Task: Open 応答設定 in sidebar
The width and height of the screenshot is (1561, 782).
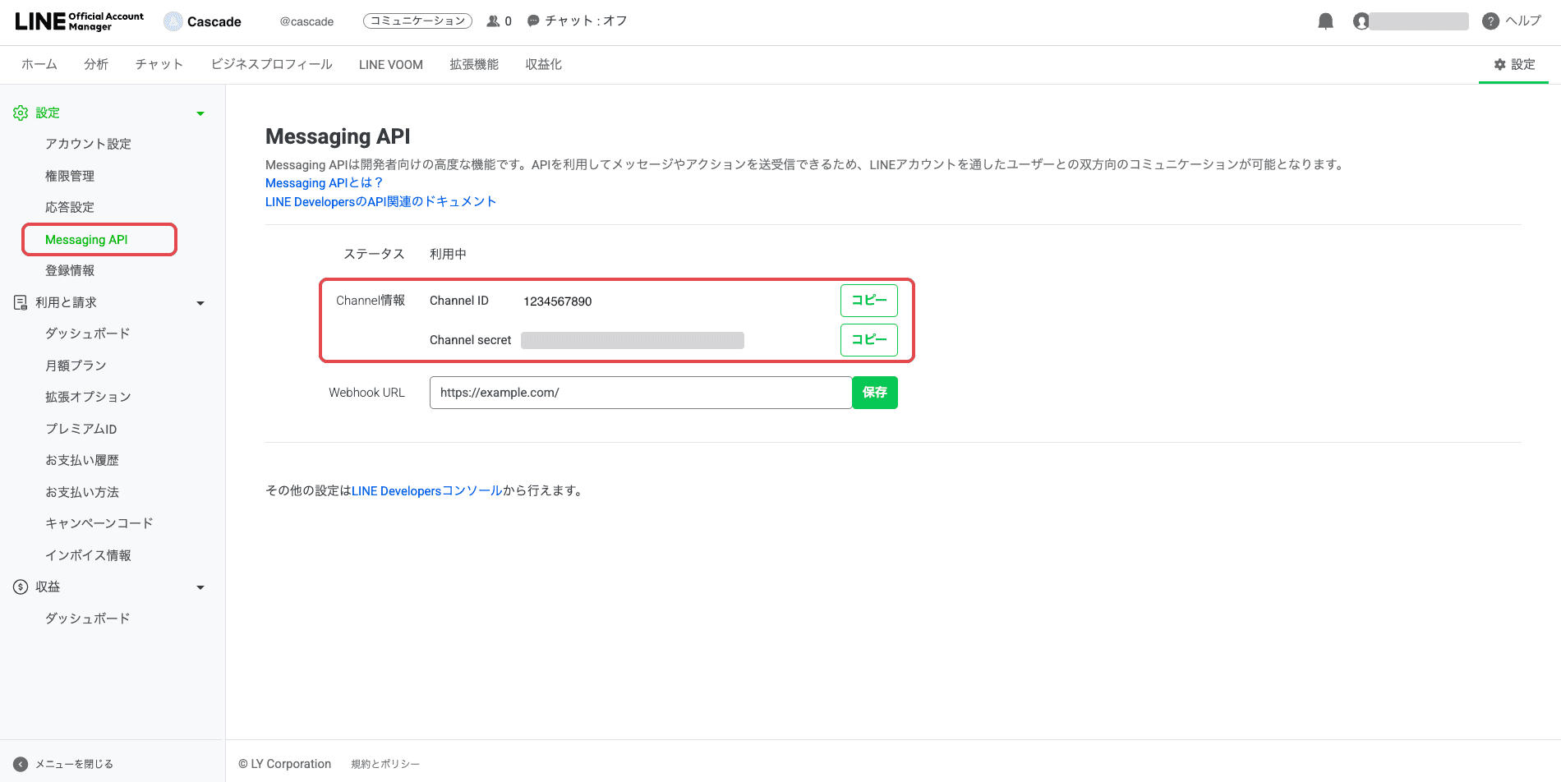Action: (x=70, y=207)
